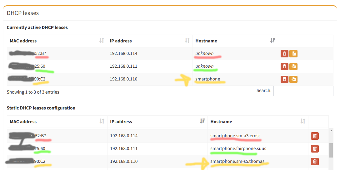Focus the active leases Search field

click(x=303, y=91)
